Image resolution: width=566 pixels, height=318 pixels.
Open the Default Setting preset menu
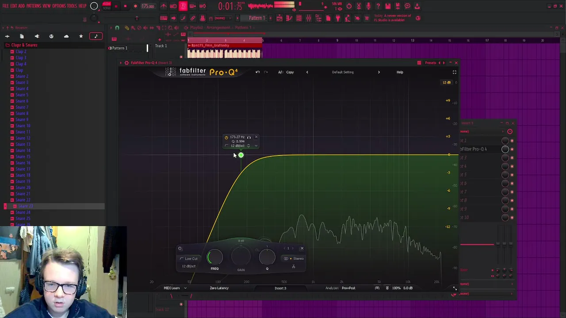coord(343,72)
